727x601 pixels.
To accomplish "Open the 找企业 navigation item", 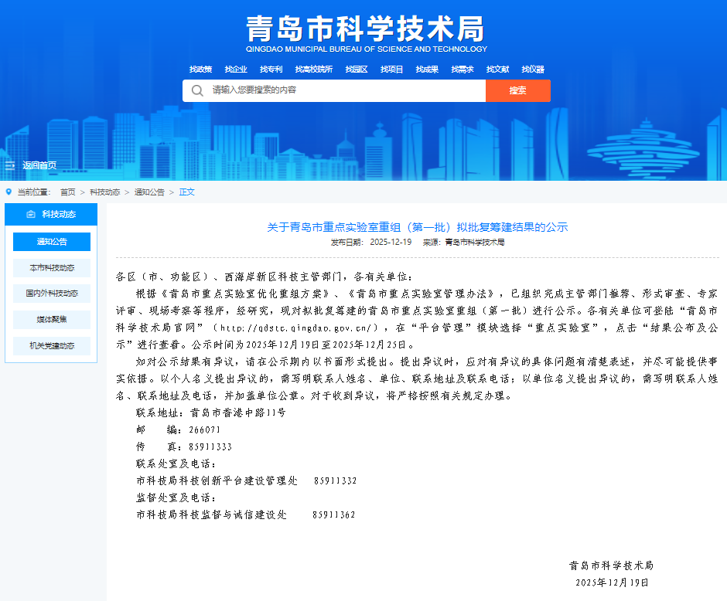I will [235, 69].
